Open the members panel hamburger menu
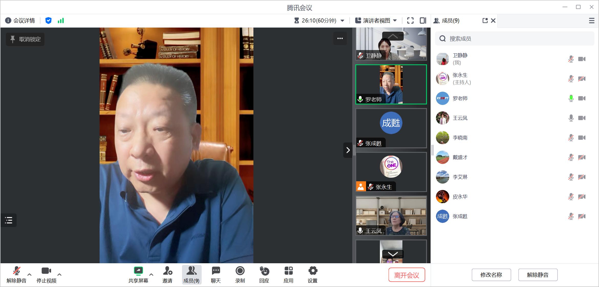599x287 pixels. (x=592, y=21)
